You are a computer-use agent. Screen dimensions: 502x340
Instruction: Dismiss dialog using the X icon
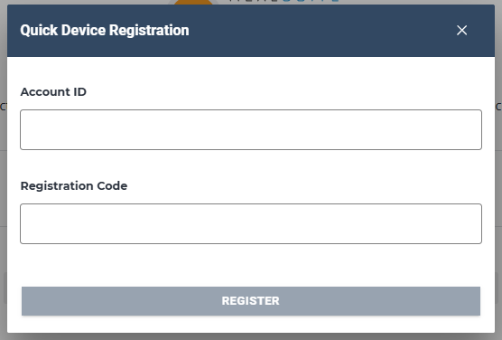(x=461, y=31)
